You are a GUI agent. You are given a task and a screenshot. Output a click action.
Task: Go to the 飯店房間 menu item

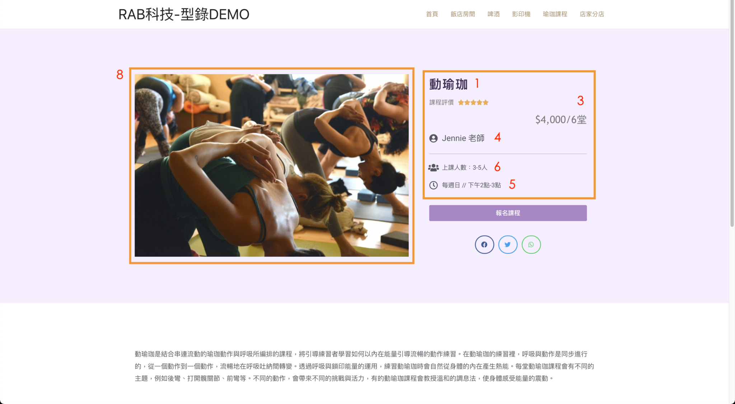pos(463,14)
